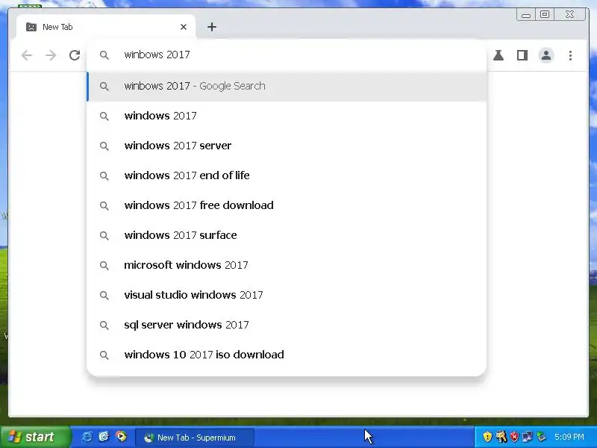Pick 'visual studio windows 2017' suggestion

point(287,295)
